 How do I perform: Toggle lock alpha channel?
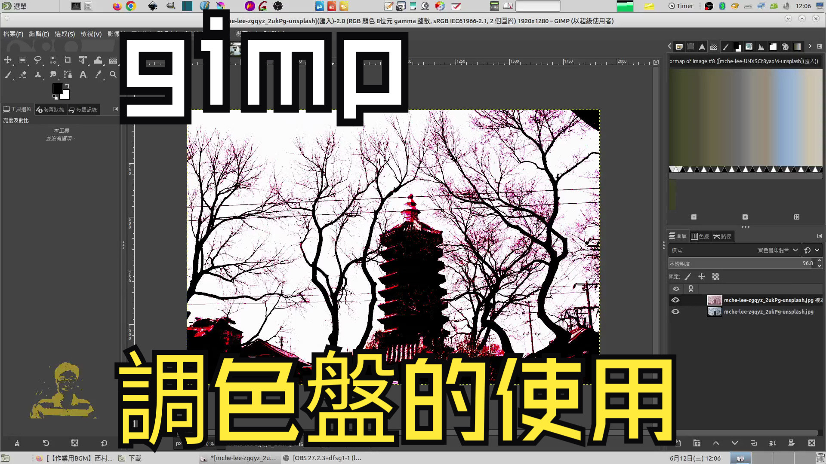point(716,277)
